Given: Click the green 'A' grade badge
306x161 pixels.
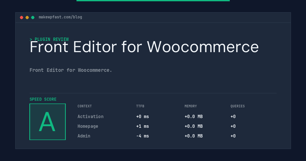Looking at the screenshot, I should (47, 122).
